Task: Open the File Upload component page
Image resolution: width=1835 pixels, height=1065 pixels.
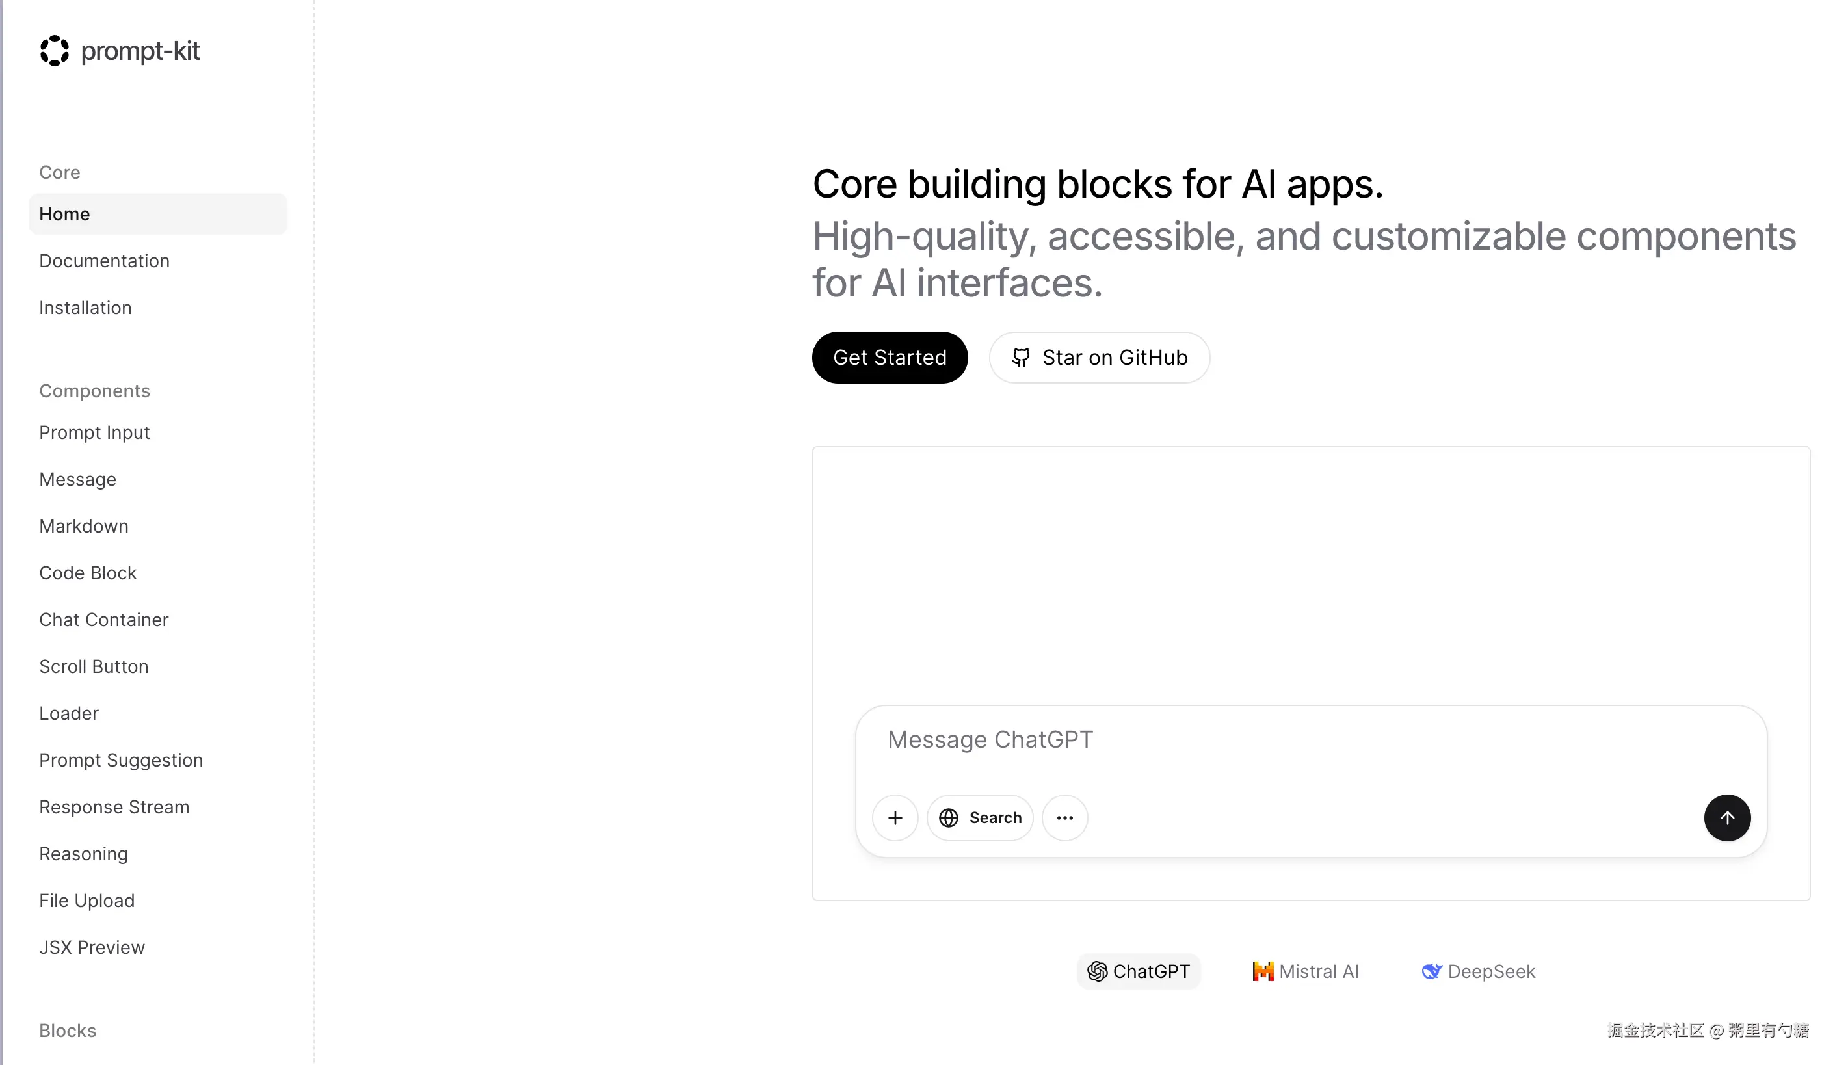Action: (86, 901)
